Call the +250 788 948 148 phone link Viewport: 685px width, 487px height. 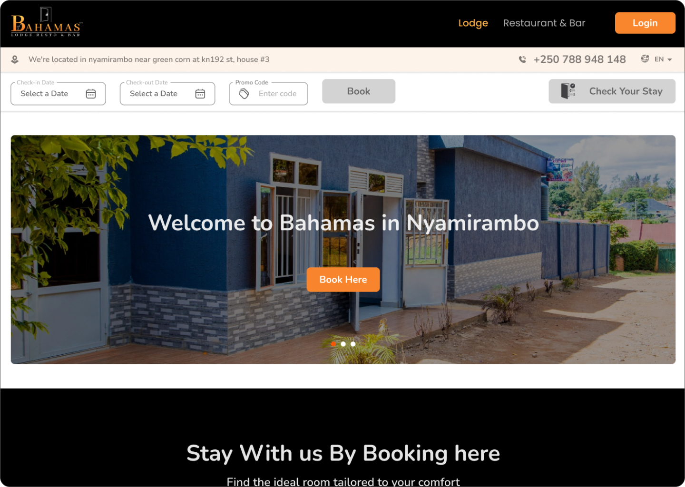(x=579, y=59)
